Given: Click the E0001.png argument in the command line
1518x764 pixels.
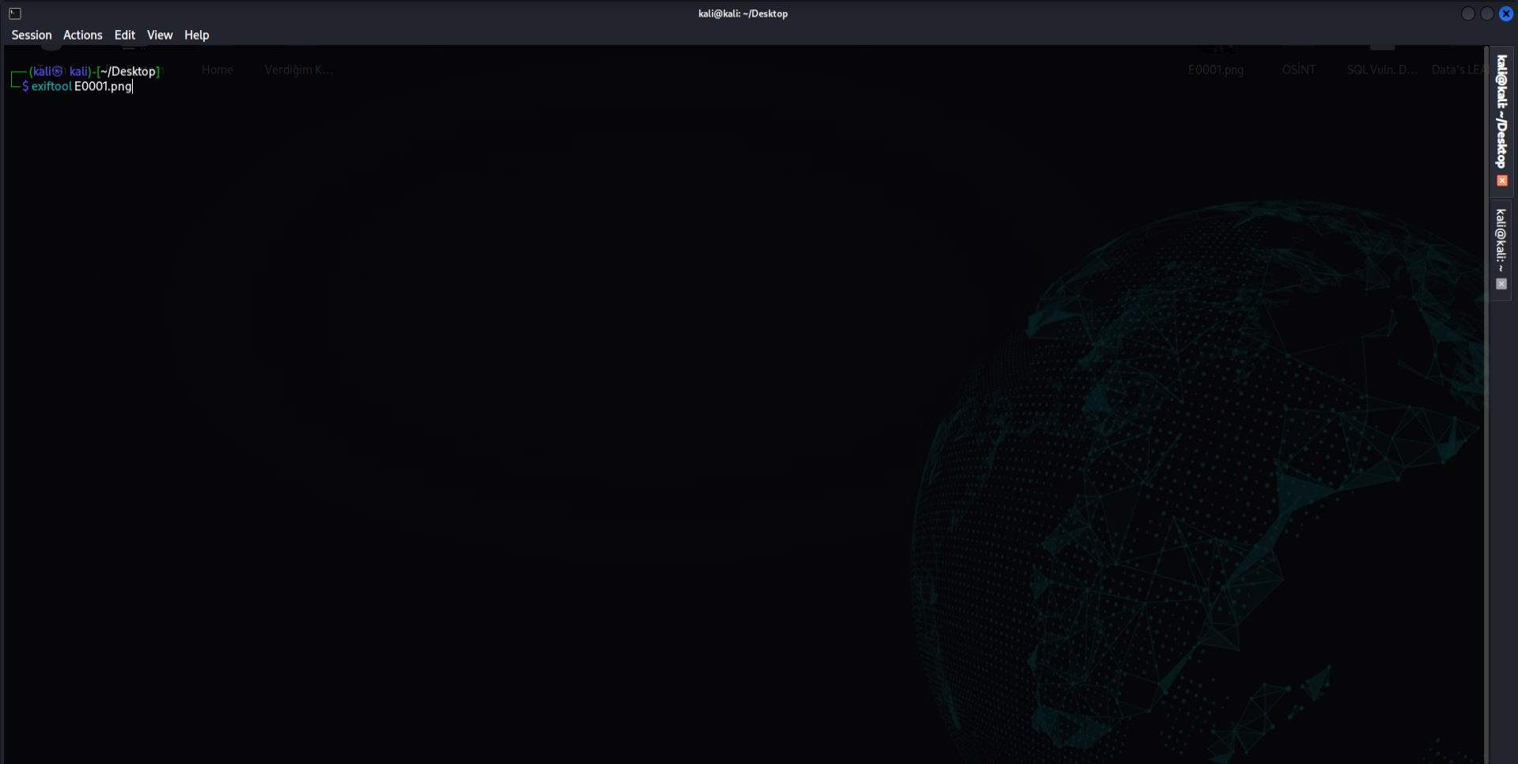Looking at the screenshot, I should pos(103,86).
